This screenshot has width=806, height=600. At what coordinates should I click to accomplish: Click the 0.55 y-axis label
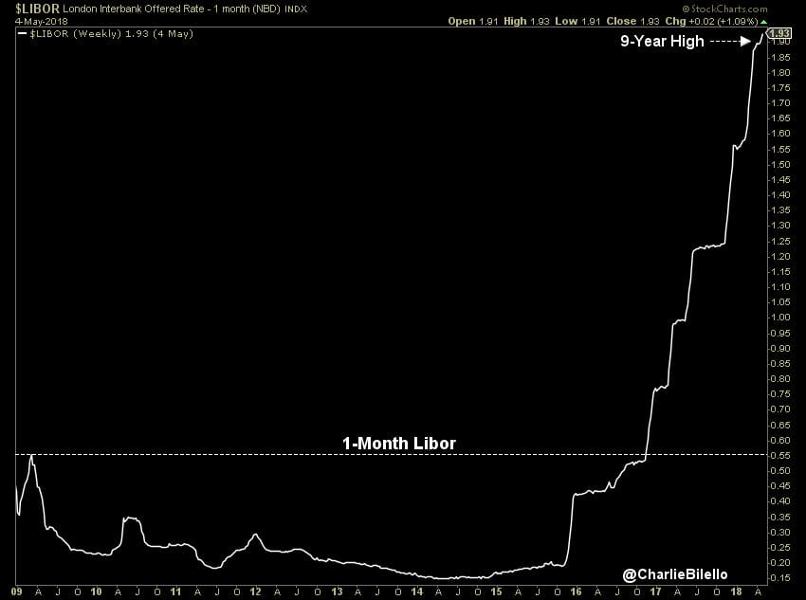pos(780,455)
